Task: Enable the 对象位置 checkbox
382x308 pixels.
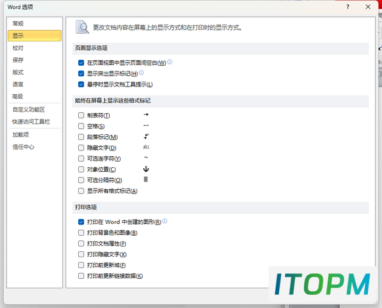Action: pyautogui.click(x=81, y=170)
